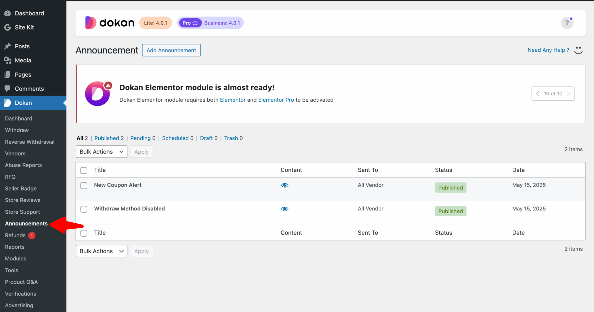
Task: Check the select-all box in table footer
Action: (84, 233)
